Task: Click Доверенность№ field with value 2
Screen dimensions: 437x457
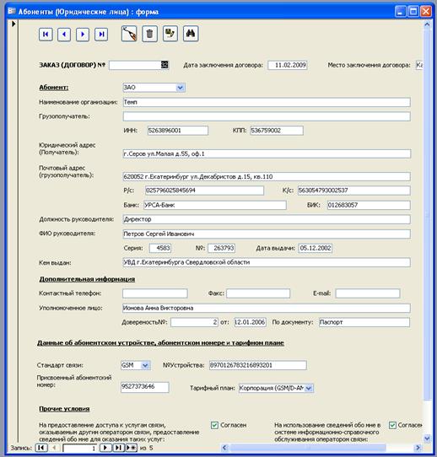Action: 194,322
